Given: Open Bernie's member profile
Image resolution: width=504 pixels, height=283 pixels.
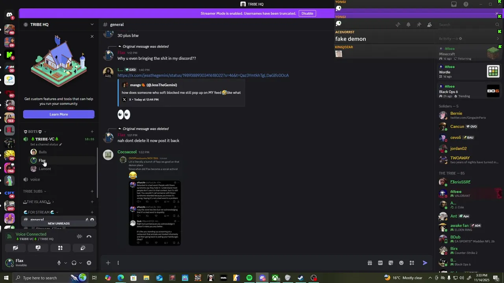Looking at the screenshot, I should (x=469, y=115).
